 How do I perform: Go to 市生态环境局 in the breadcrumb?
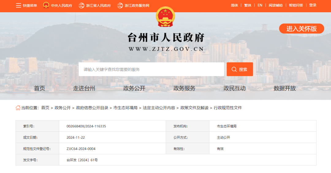[x=125, y=108]
